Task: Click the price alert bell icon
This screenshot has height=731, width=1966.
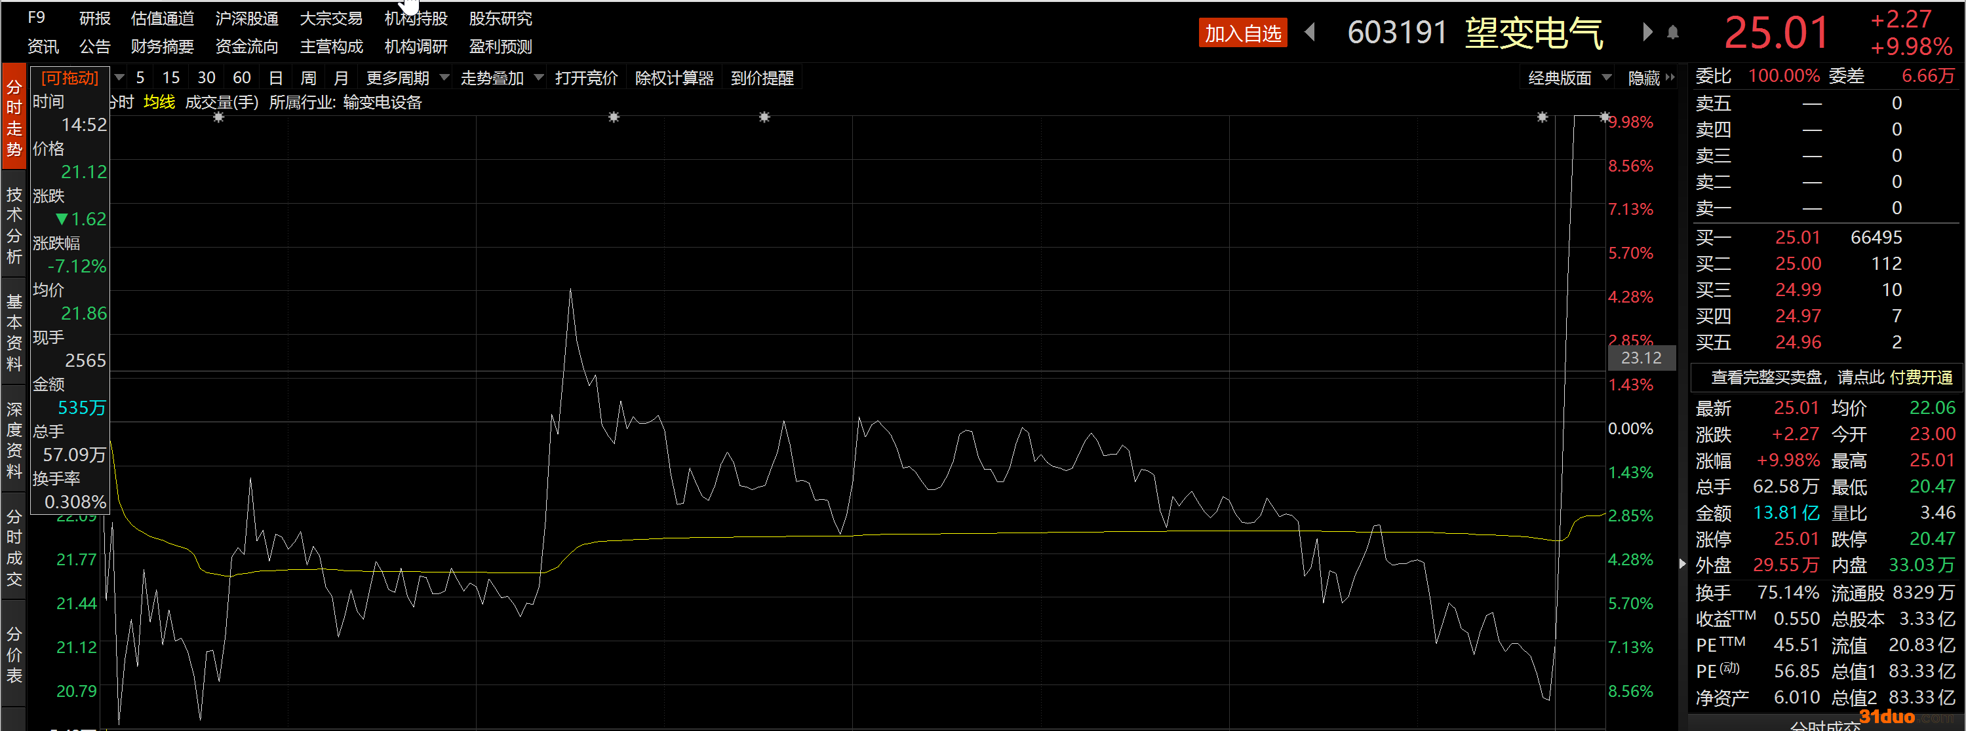Action: click(x=1672, y=33)
